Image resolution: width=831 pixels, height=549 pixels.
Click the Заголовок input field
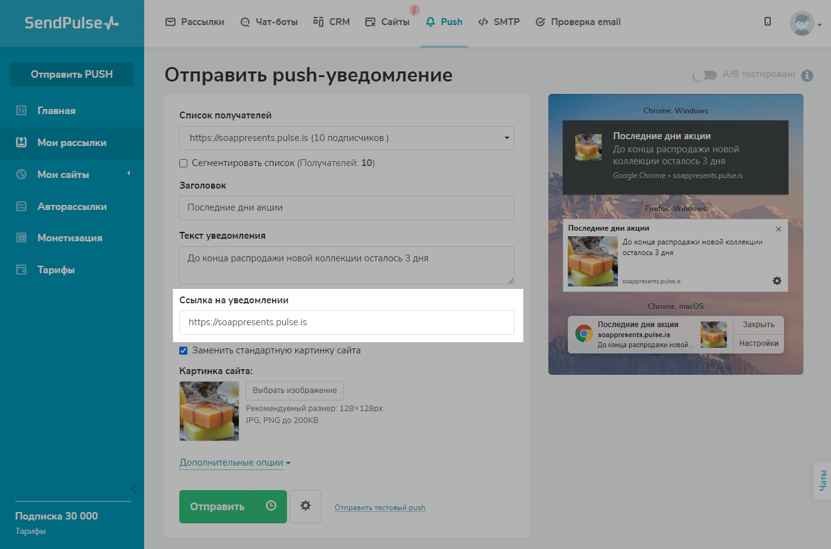tap(347, 207)
